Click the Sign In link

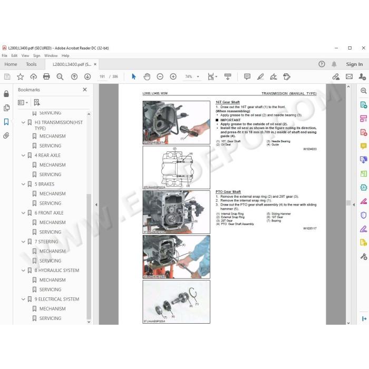click(354, 64)
